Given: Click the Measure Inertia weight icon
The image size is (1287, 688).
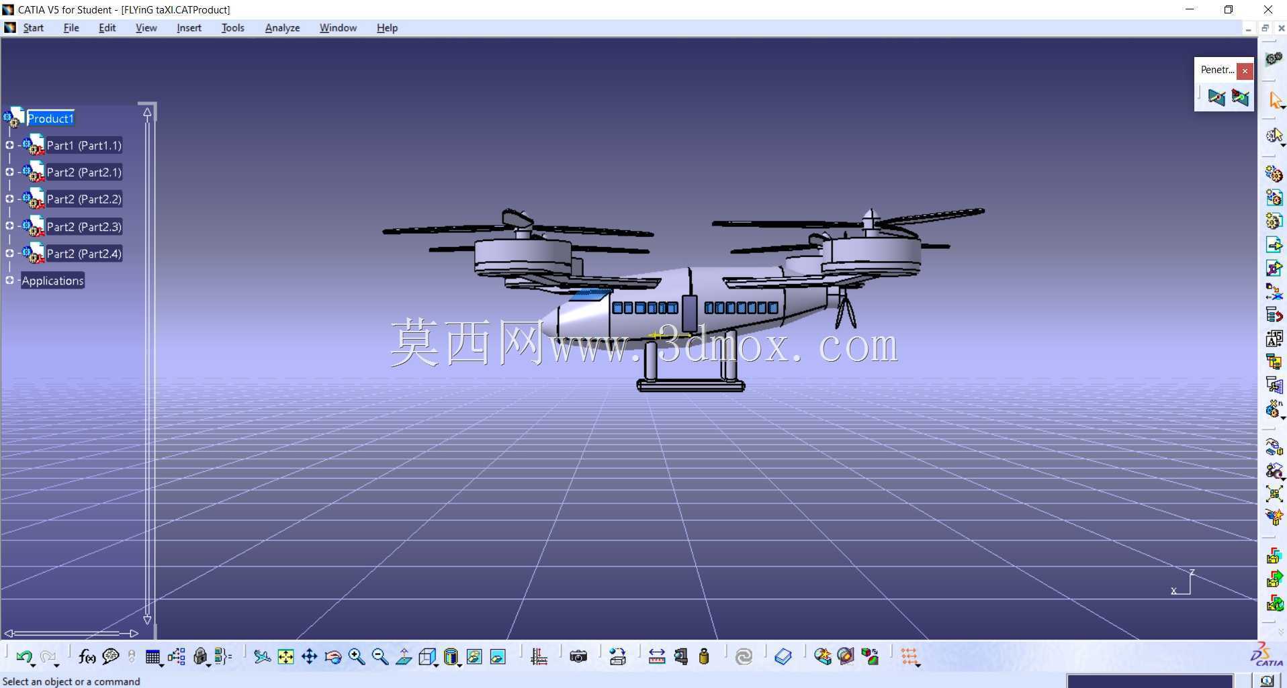Looking at the screenshot, I should [704, 656].
